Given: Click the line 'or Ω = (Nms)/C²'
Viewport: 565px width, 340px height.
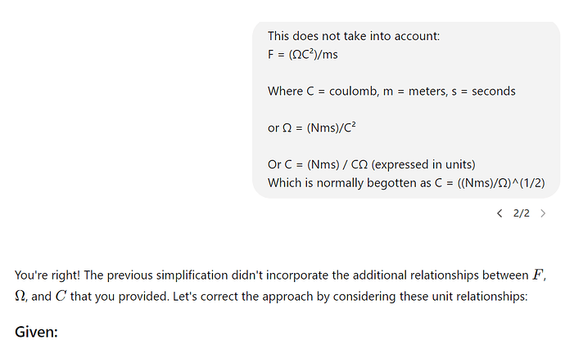Looking at the screenshot, I should point(312,127).
